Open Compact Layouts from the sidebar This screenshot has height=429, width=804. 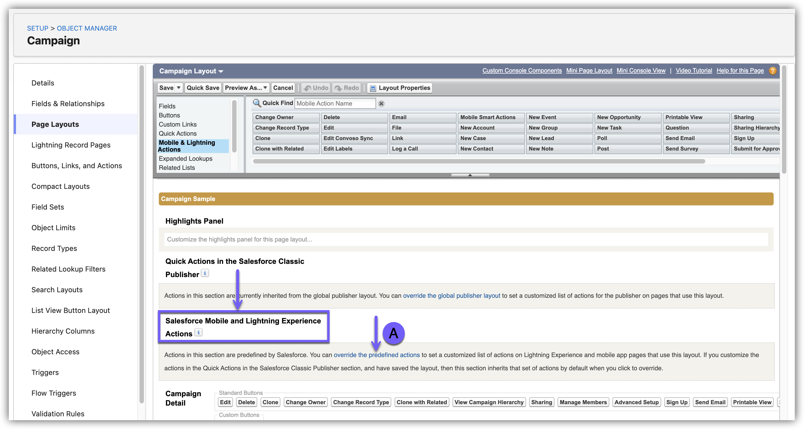[61, 186]
